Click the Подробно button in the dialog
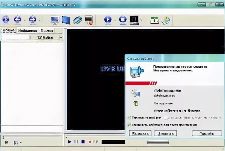This screenshot has width=225, height=151. [x=207, y=133]
